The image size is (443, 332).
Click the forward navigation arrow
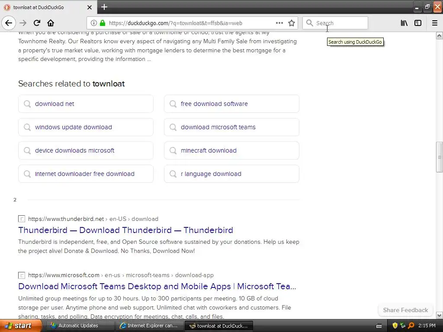tap(23, 23)
